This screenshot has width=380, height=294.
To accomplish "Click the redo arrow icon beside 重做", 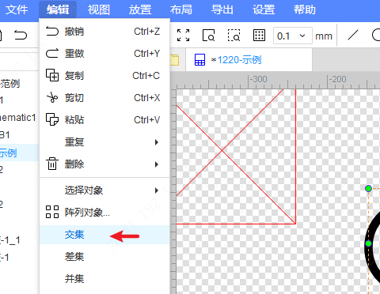I will tap(52, 53).
